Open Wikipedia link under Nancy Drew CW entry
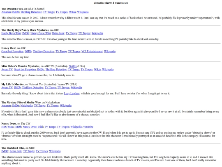This screenshot has width=222, height=167. (76, 127)
